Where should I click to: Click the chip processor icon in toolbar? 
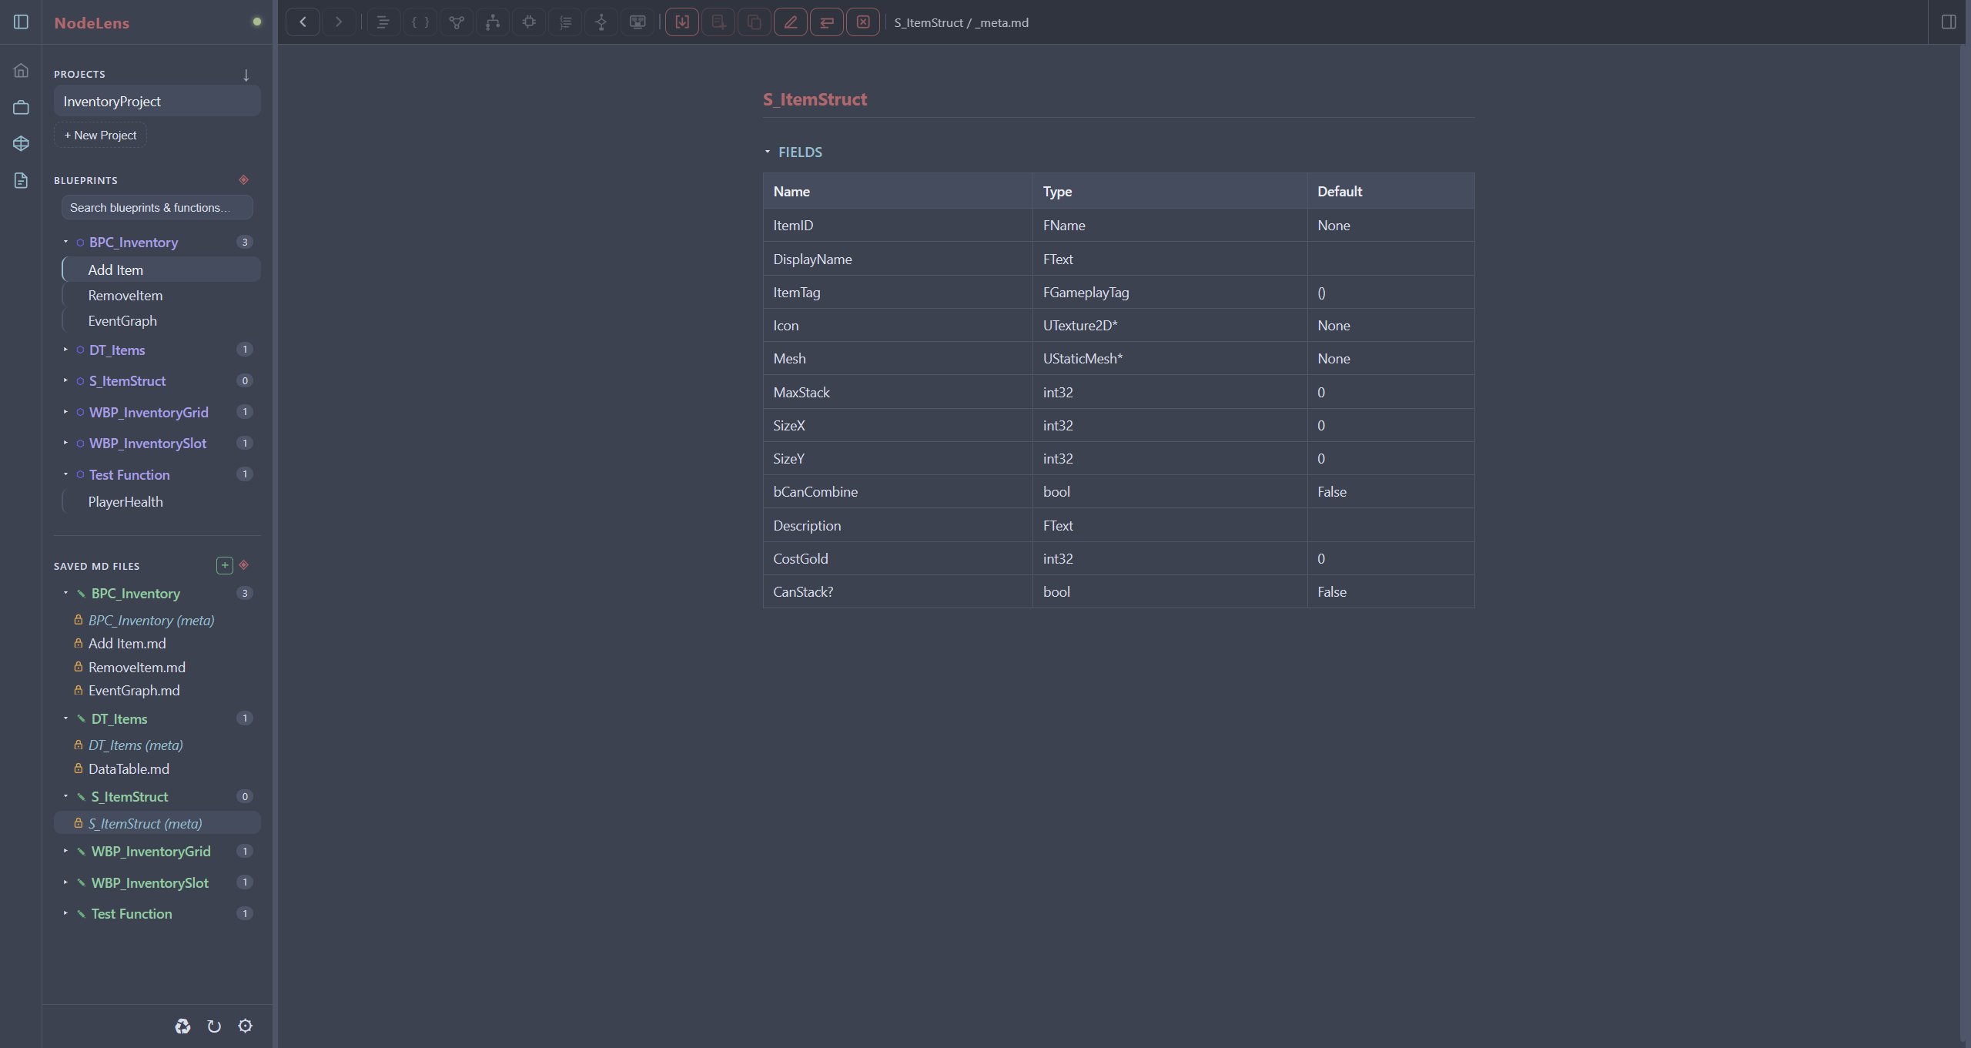[x=529, y=22]
